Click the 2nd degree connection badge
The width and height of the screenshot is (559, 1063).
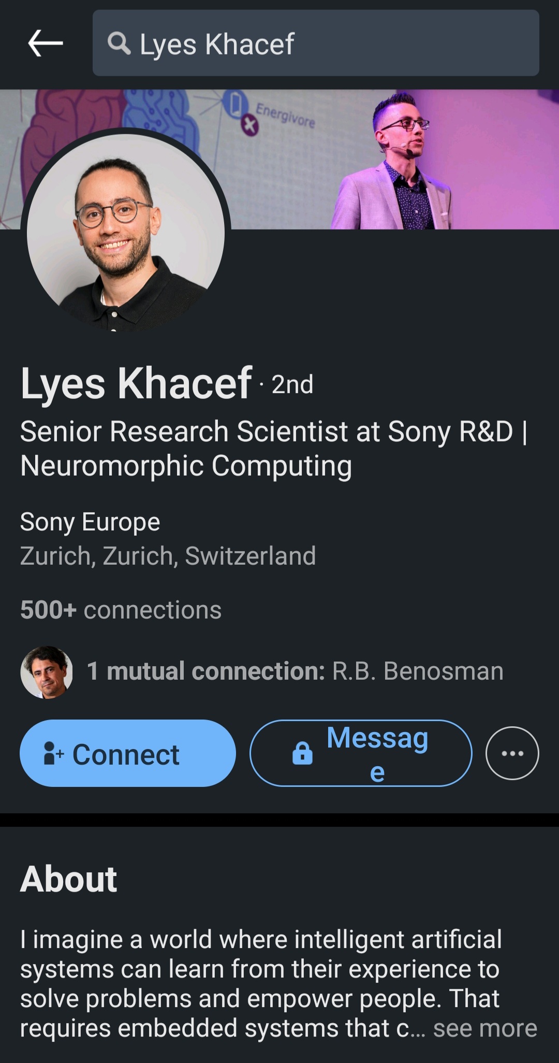(x=292, y=385)
